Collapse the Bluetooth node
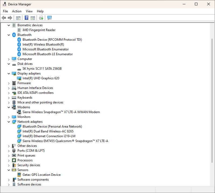The image size is (215, 193). click(x=9, y=35)
